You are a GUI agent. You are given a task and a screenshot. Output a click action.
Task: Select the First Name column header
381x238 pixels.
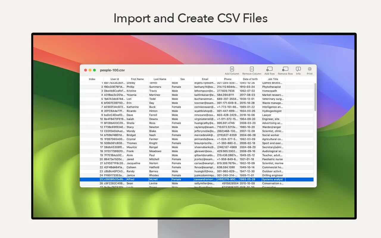(x=137, y=79)
